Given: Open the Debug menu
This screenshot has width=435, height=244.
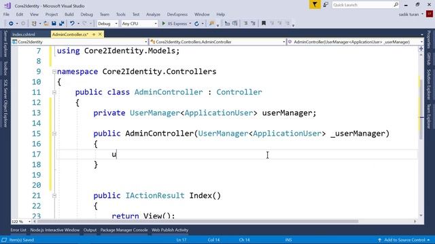Looking at the screenshot, I should coord(86,14).
